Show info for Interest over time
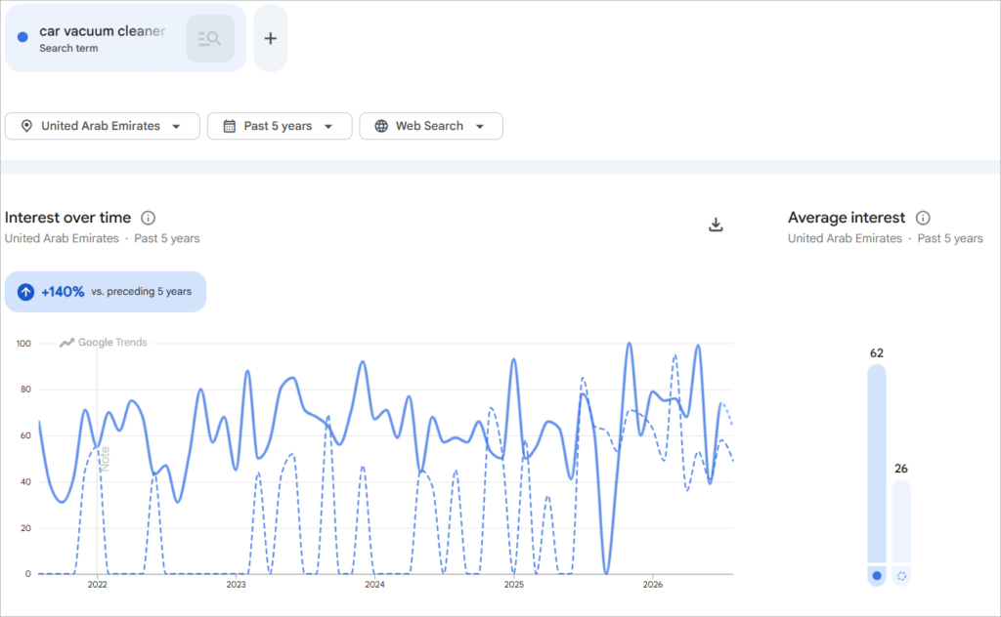Screen dimensions: 1001x617 [149, 218]
